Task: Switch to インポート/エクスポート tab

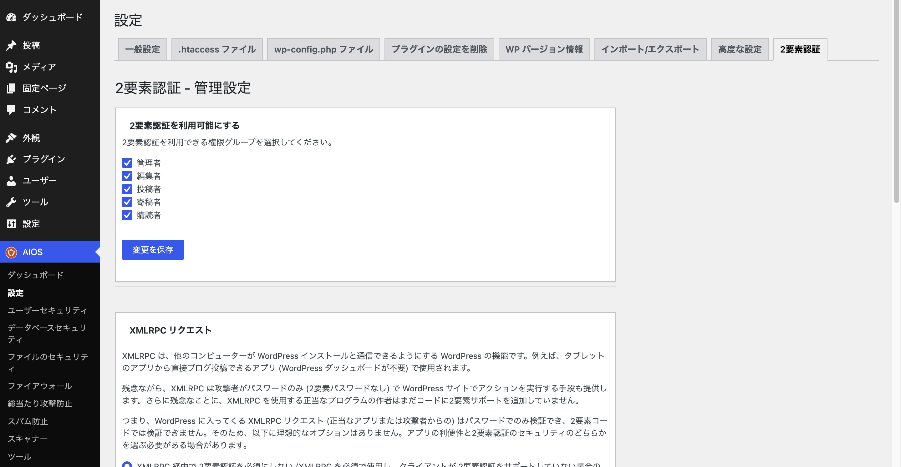Action: (x=650, y=49)
